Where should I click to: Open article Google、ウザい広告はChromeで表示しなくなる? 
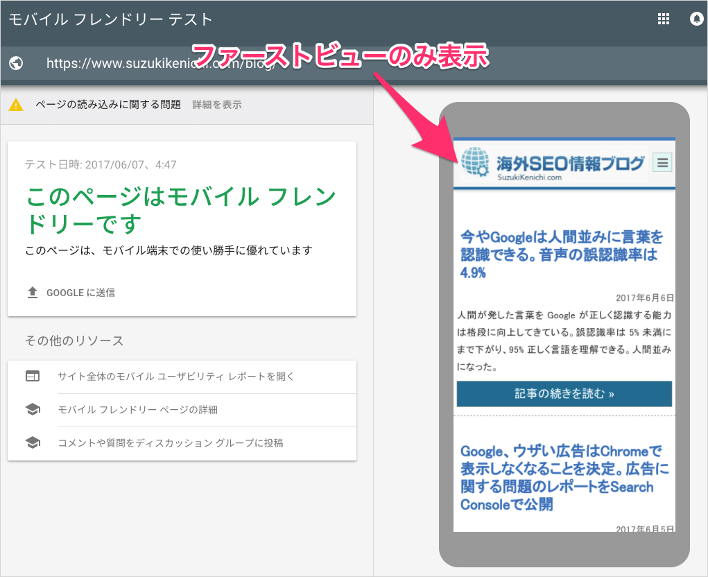(x=564, y=478)
